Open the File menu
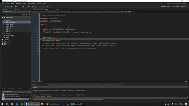Screen dimensions: 189x106 [3, 4]
